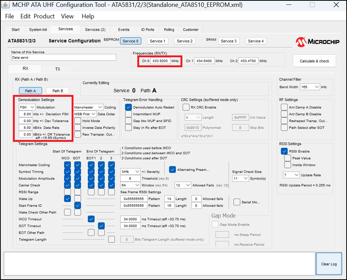Click the Java app icon in title bar
Viewport: 347px width, 280px height.
(x=5, y=5)
